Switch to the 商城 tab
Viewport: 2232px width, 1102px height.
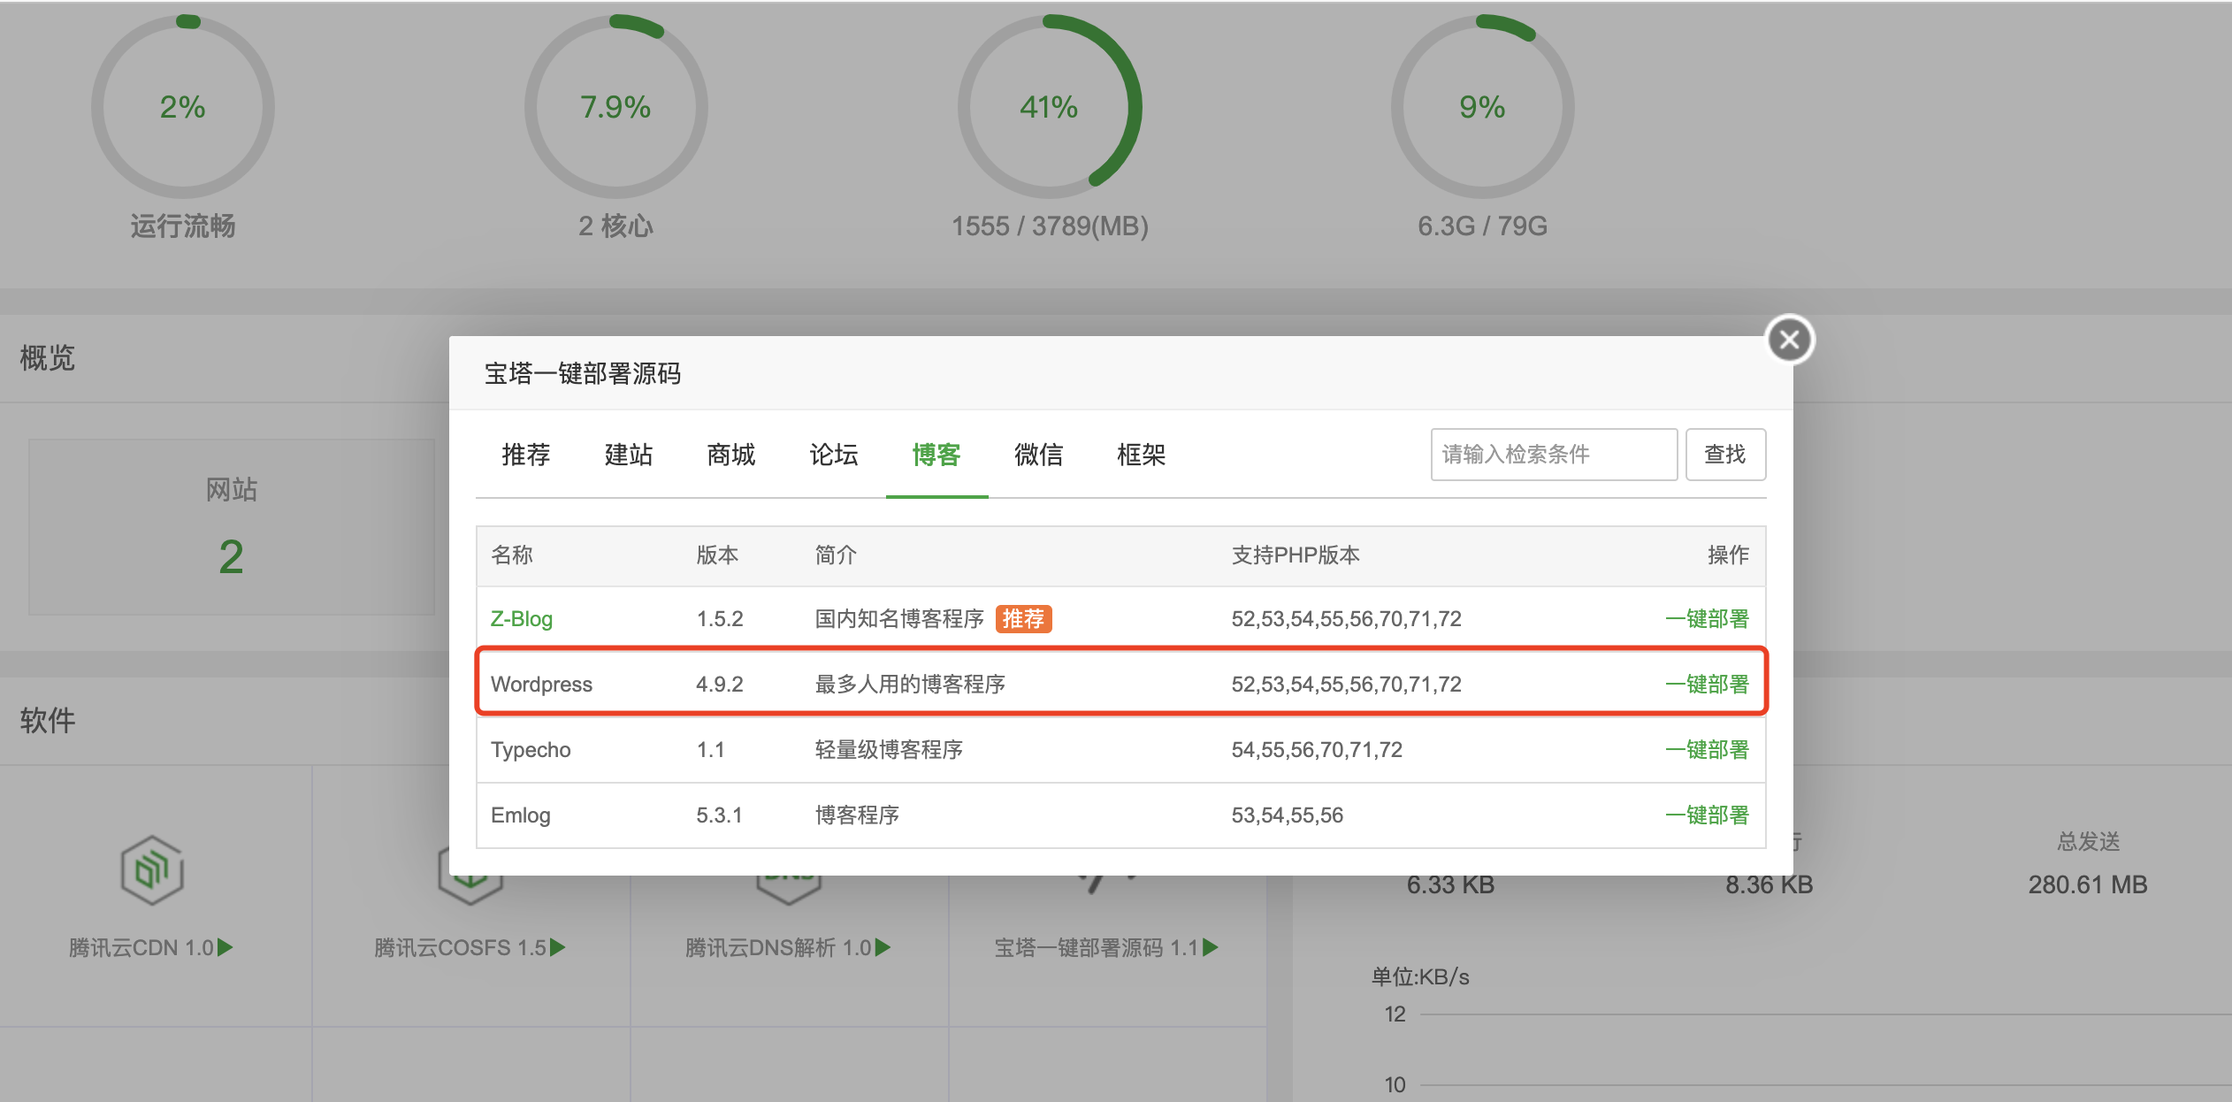coord(730,455)
